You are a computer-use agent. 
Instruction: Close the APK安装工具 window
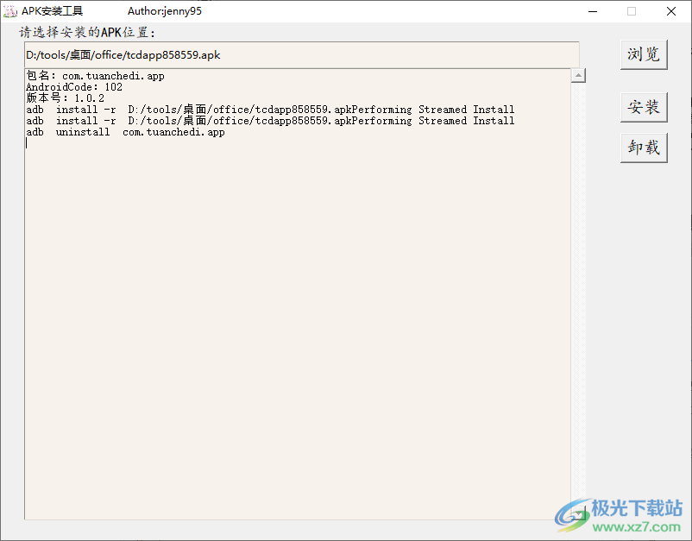coord(671,11)
